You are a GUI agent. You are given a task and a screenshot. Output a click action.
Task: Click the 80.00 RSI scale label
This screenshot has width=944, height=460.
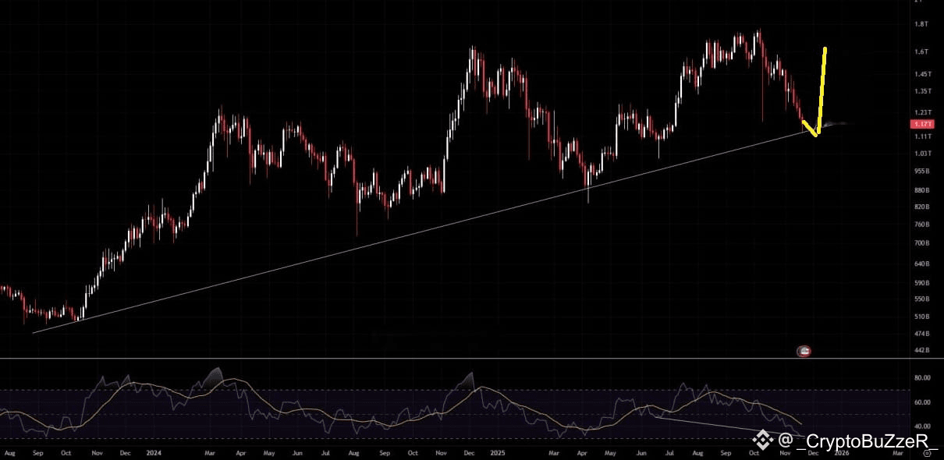(922, 378)
